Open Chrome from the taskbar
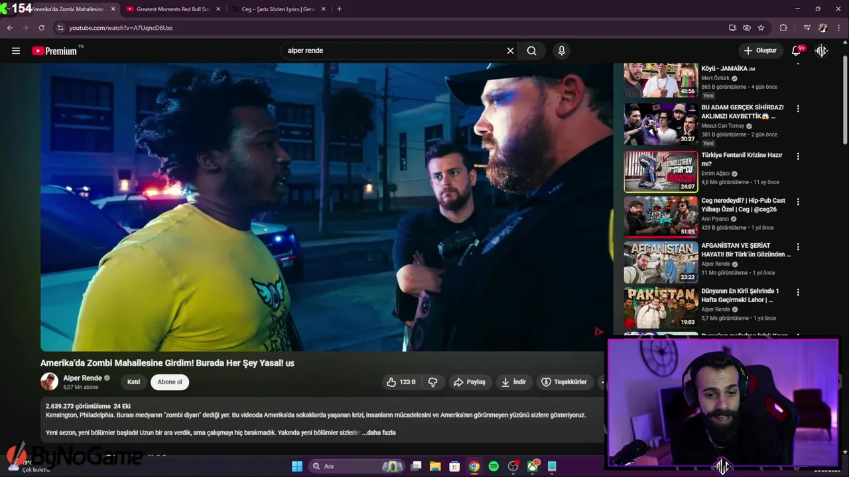This screenshot has height=477, width=849. 474,466
